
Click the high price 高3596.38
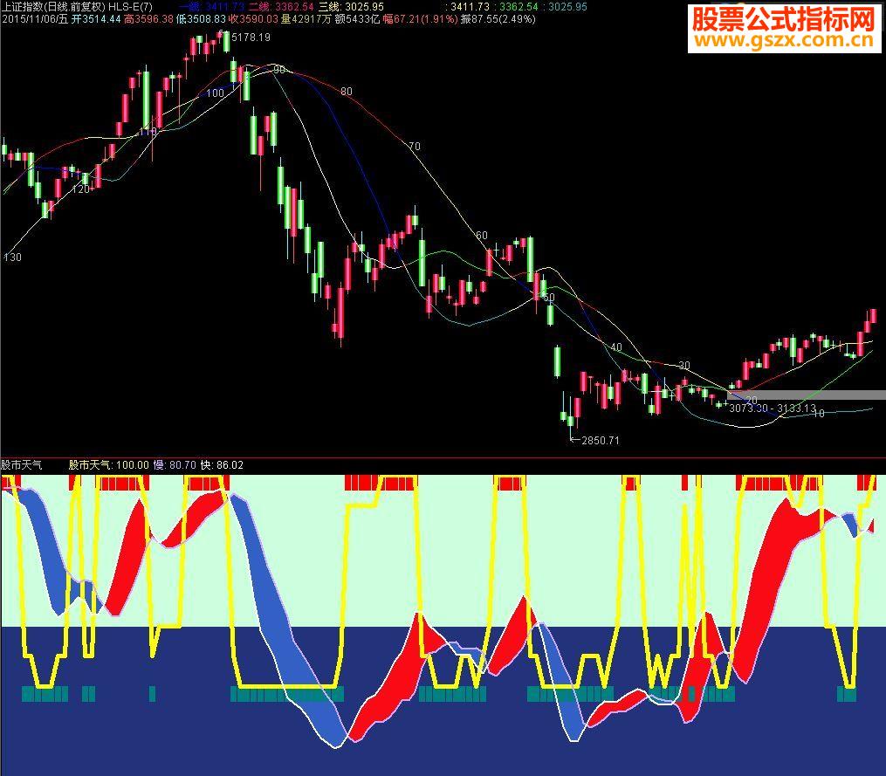148,19
